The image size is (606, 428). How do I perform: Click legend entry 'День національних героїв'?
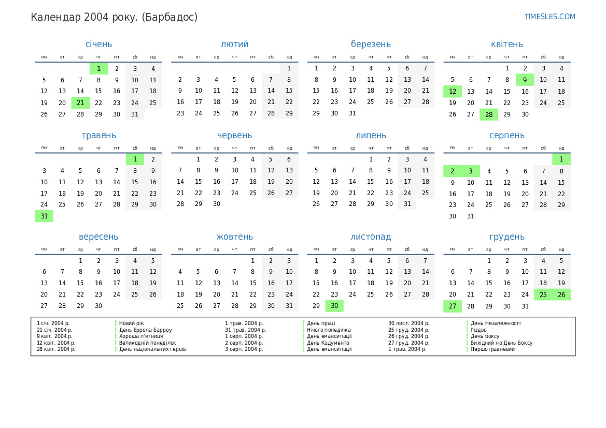pos(152,349)
